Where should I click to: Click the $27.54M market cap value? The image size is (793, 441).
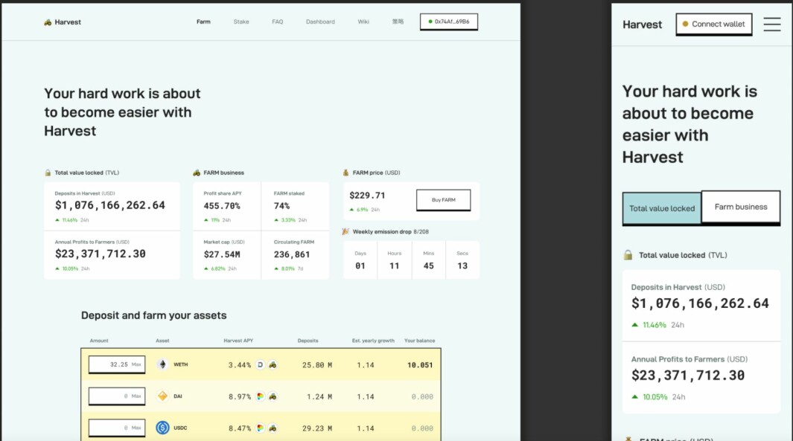pyautogui.click(x=221, y=254)
